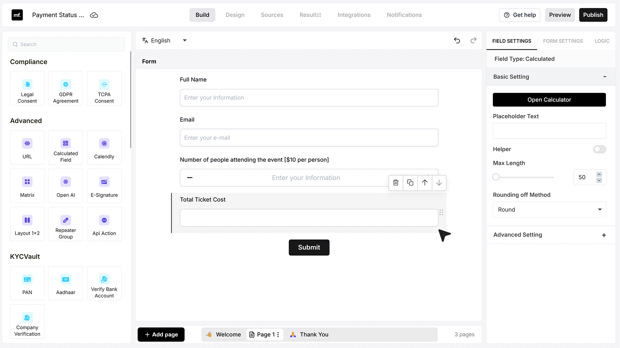Click the undo arrow icon
Image resolution: width=620 pixels, height=348 pixels.
coord(457,40)
